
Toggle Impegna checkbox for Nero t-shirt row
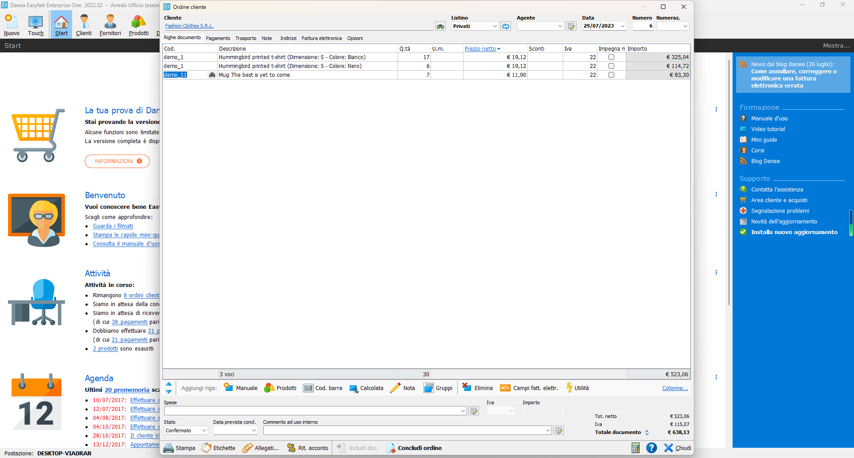611,66
